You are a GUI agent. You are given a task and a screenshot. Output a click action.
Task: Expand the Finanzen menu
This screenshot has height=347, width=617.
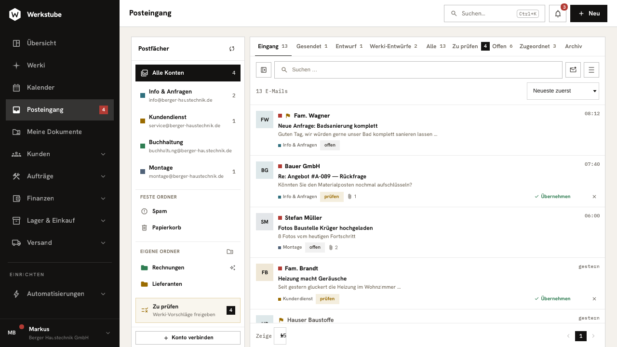click(x=60, y=198)
